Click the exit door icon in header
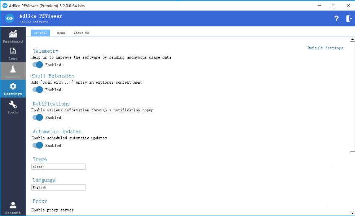 pyautogui.click(x=349, y=18)
